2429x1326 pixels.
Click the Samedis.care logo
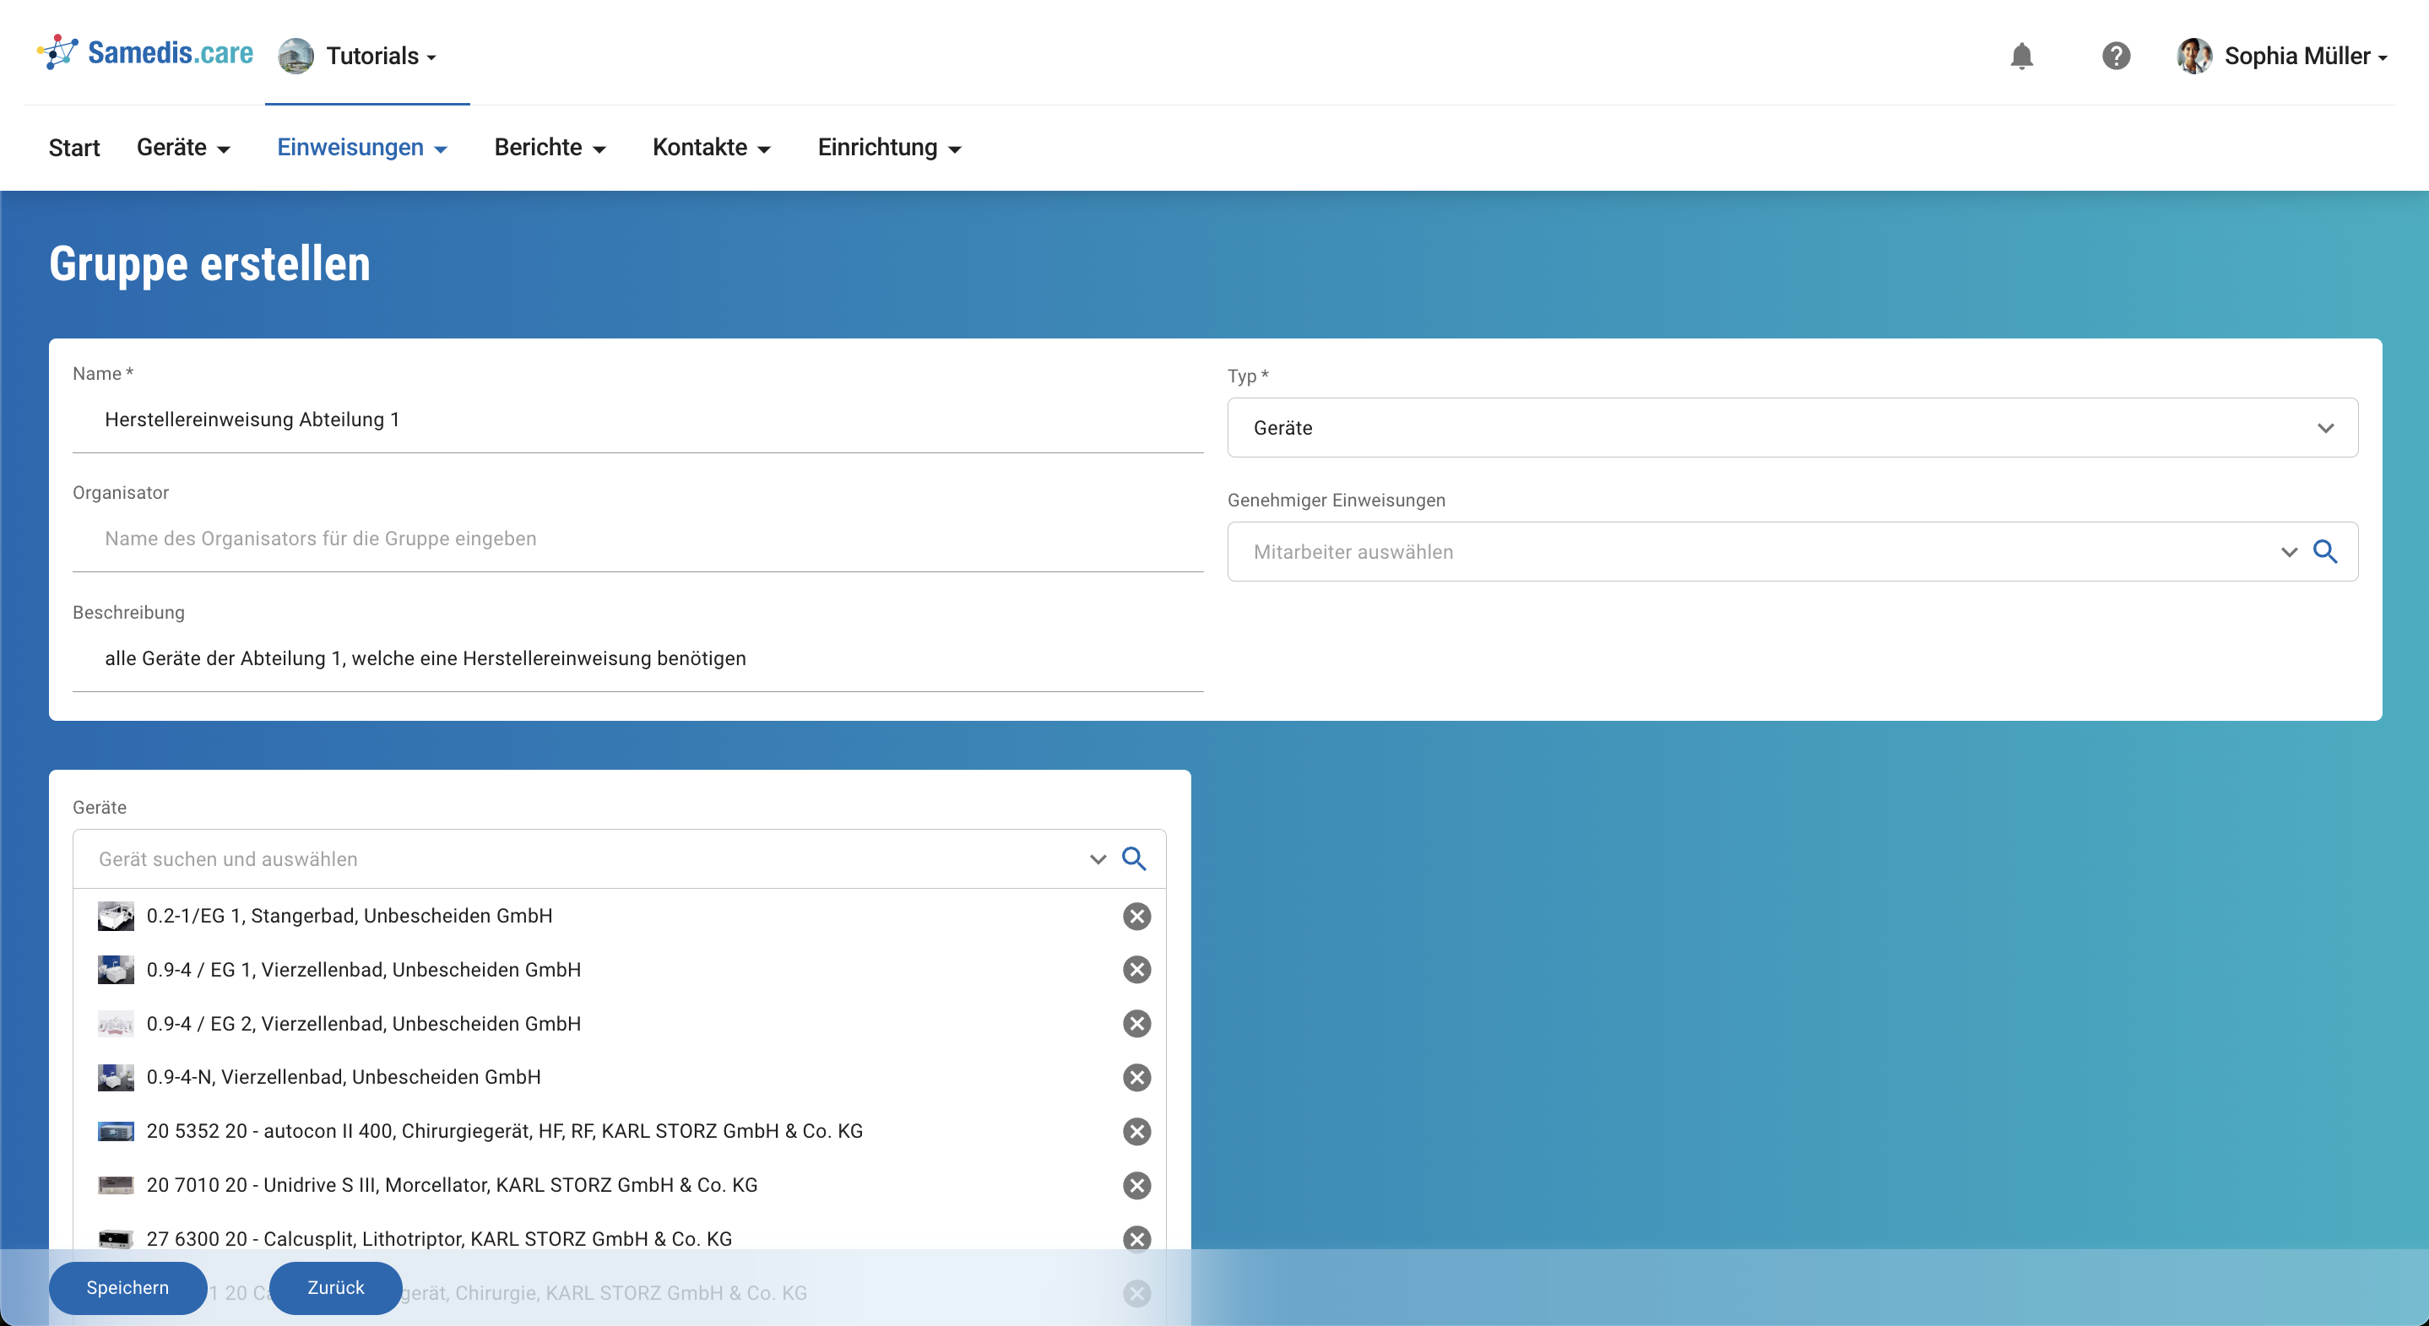click(145, 53)
